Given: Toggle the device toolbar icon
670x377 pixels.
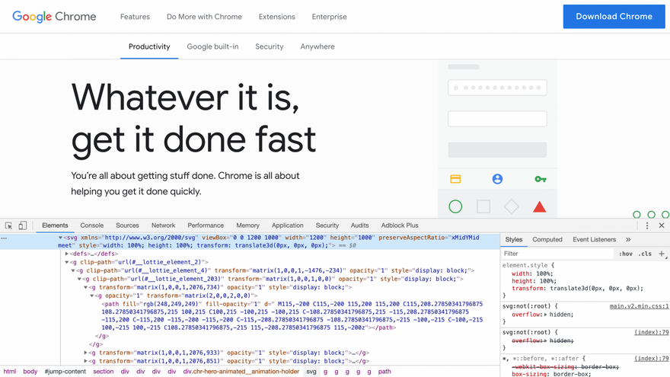Looking at the screenshot, I should coord(23,225).
